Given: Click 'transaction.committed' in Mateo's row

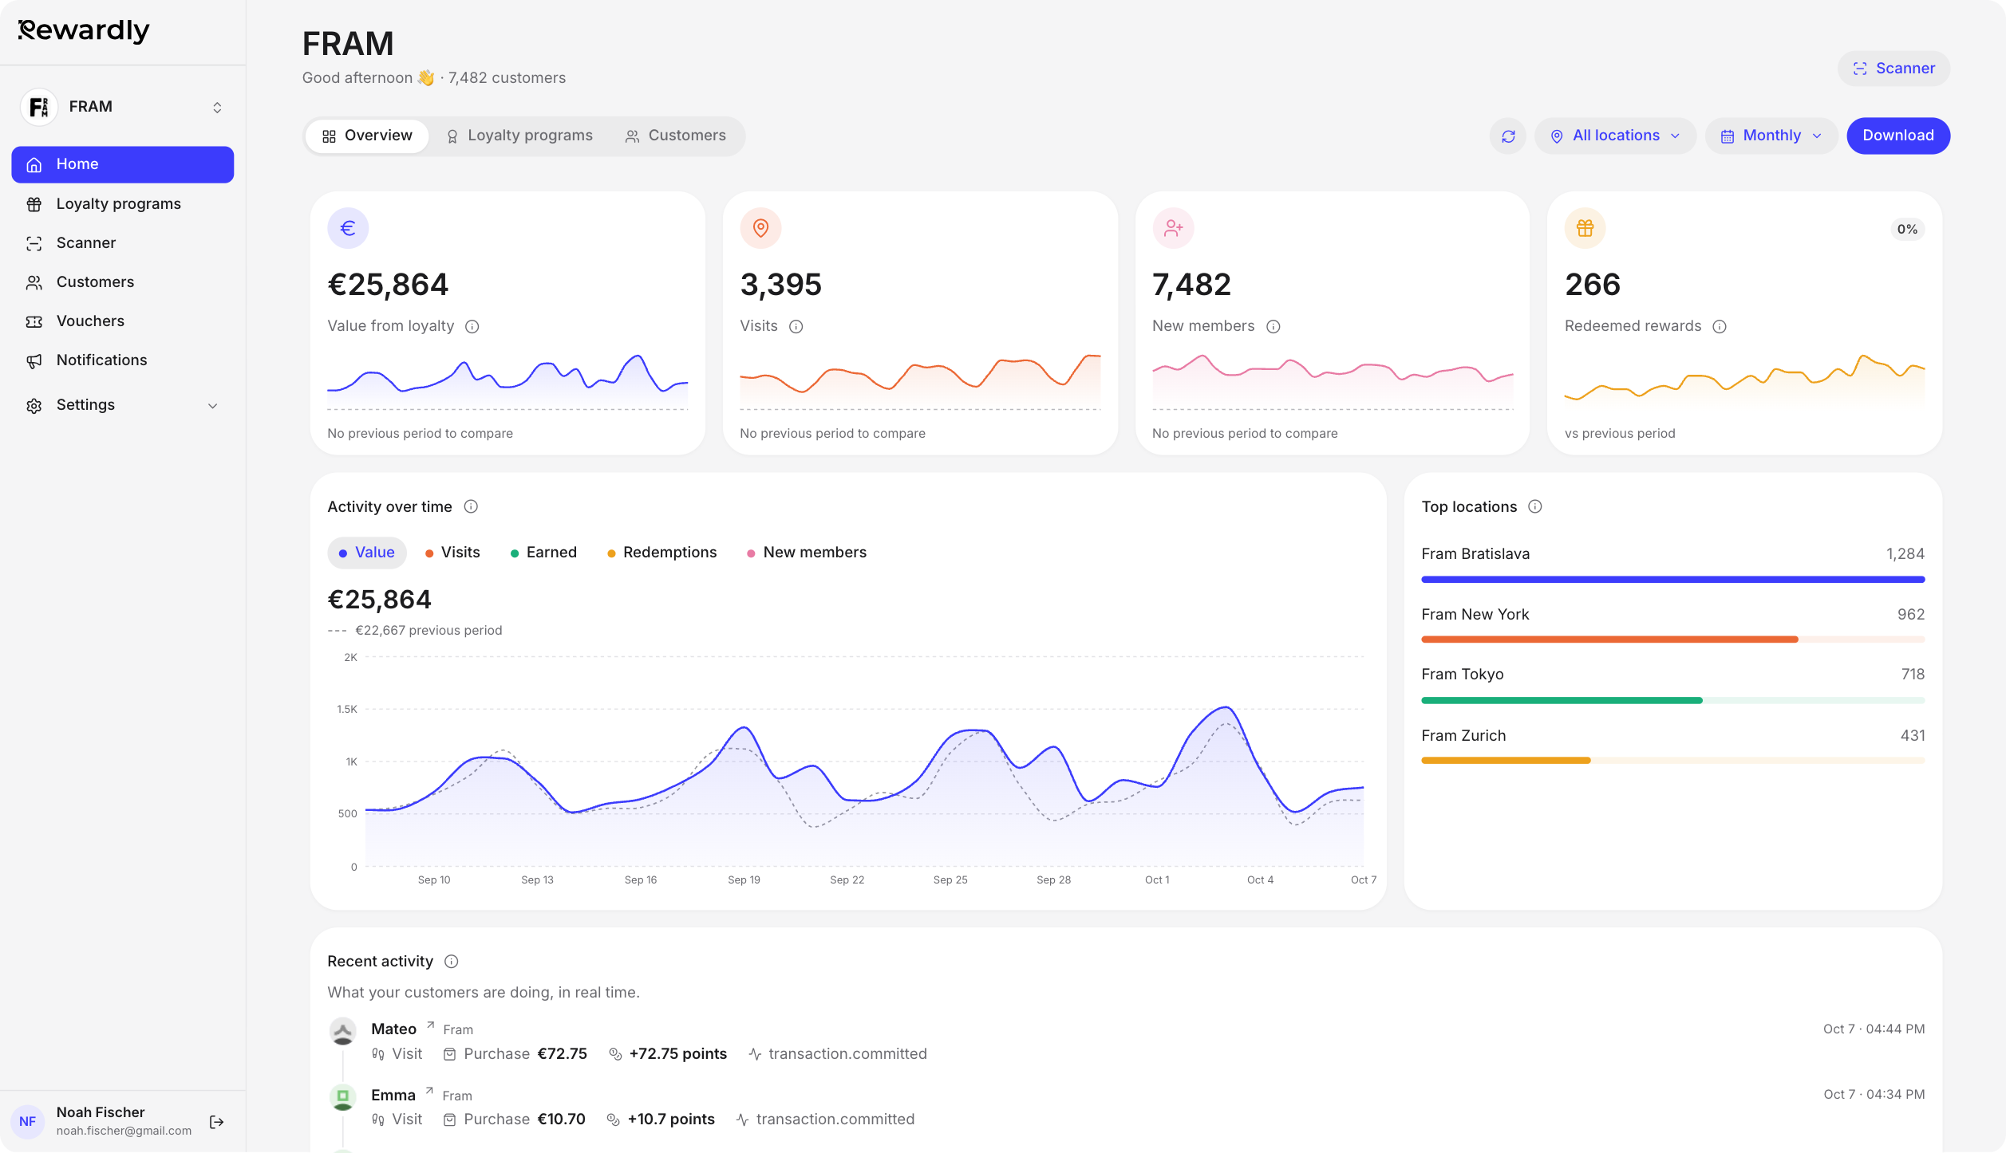Looking at the screenshot, I should point(847,1054).
